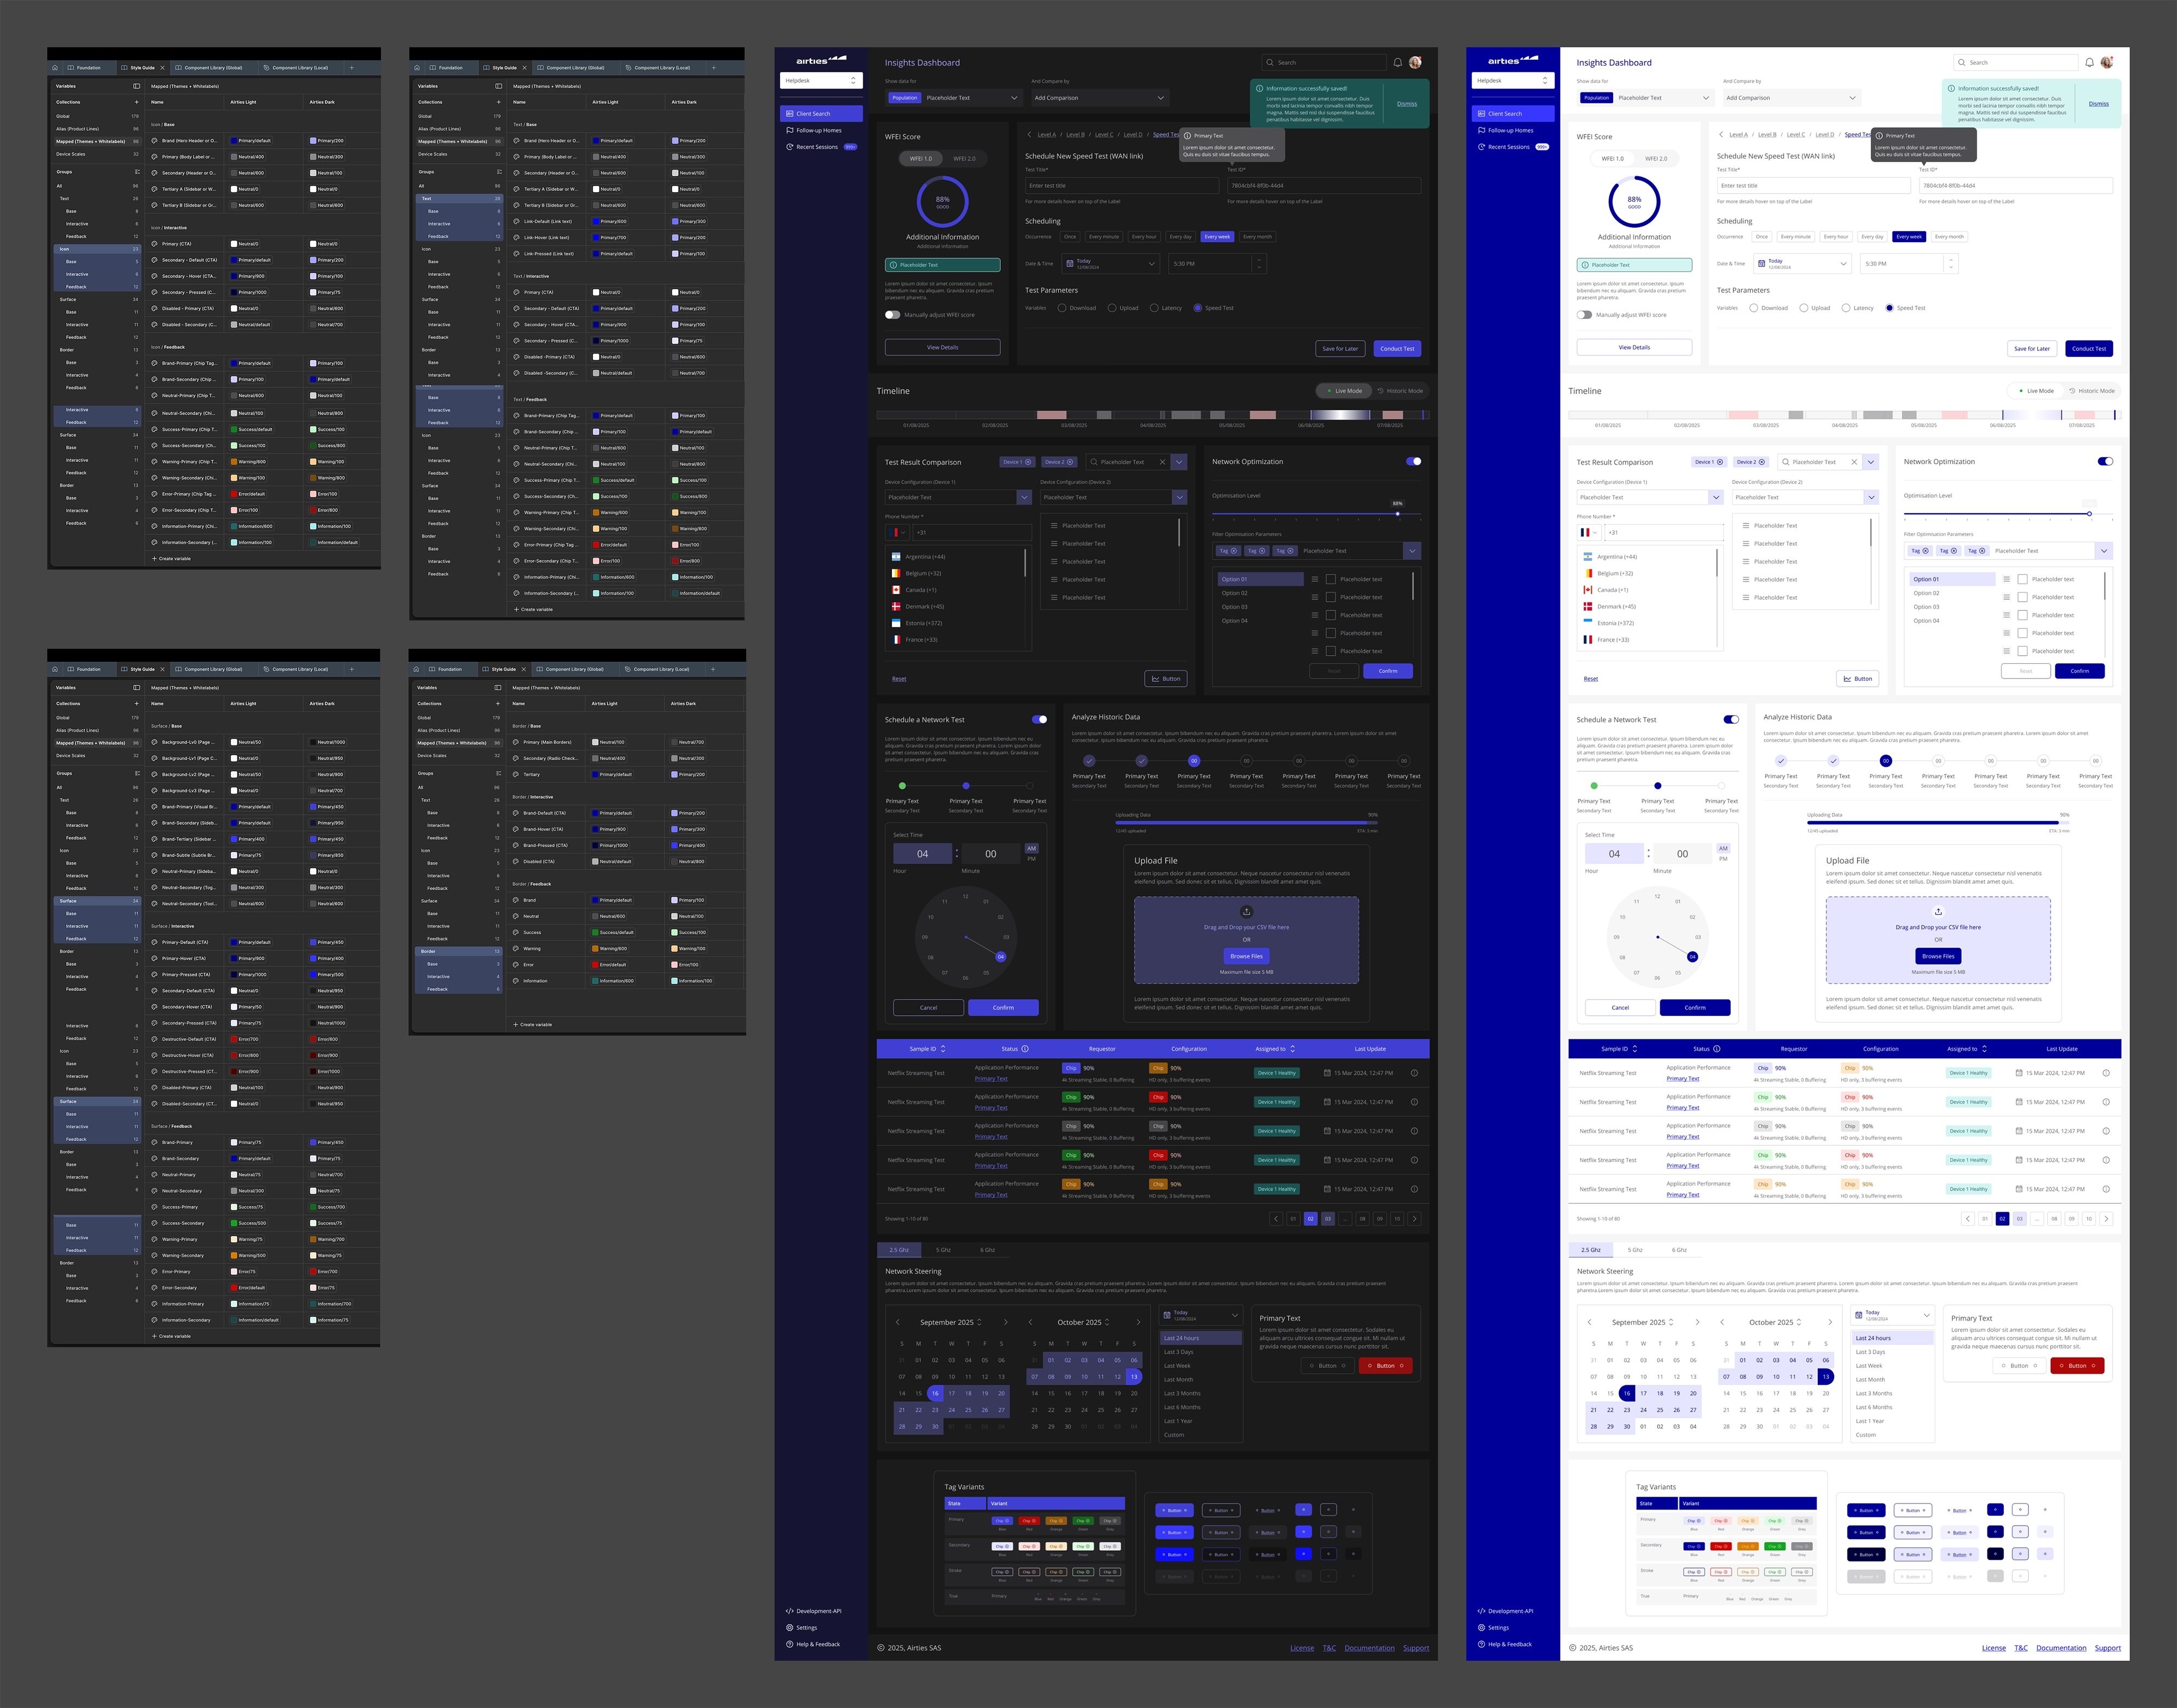Click Conduct Test button in dark dashboard

[1397, 349]
